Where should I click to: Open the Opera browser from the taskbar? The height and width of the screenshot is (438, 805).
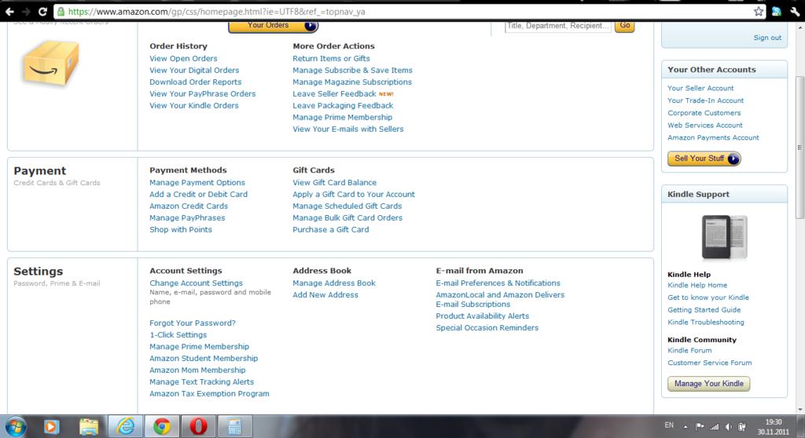pyautogui.click(x=198, y=426)
